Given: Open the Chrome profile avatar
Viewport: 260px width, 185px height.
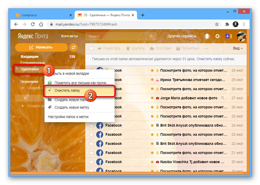Looking at the screenshot, I should pos(236,24).
